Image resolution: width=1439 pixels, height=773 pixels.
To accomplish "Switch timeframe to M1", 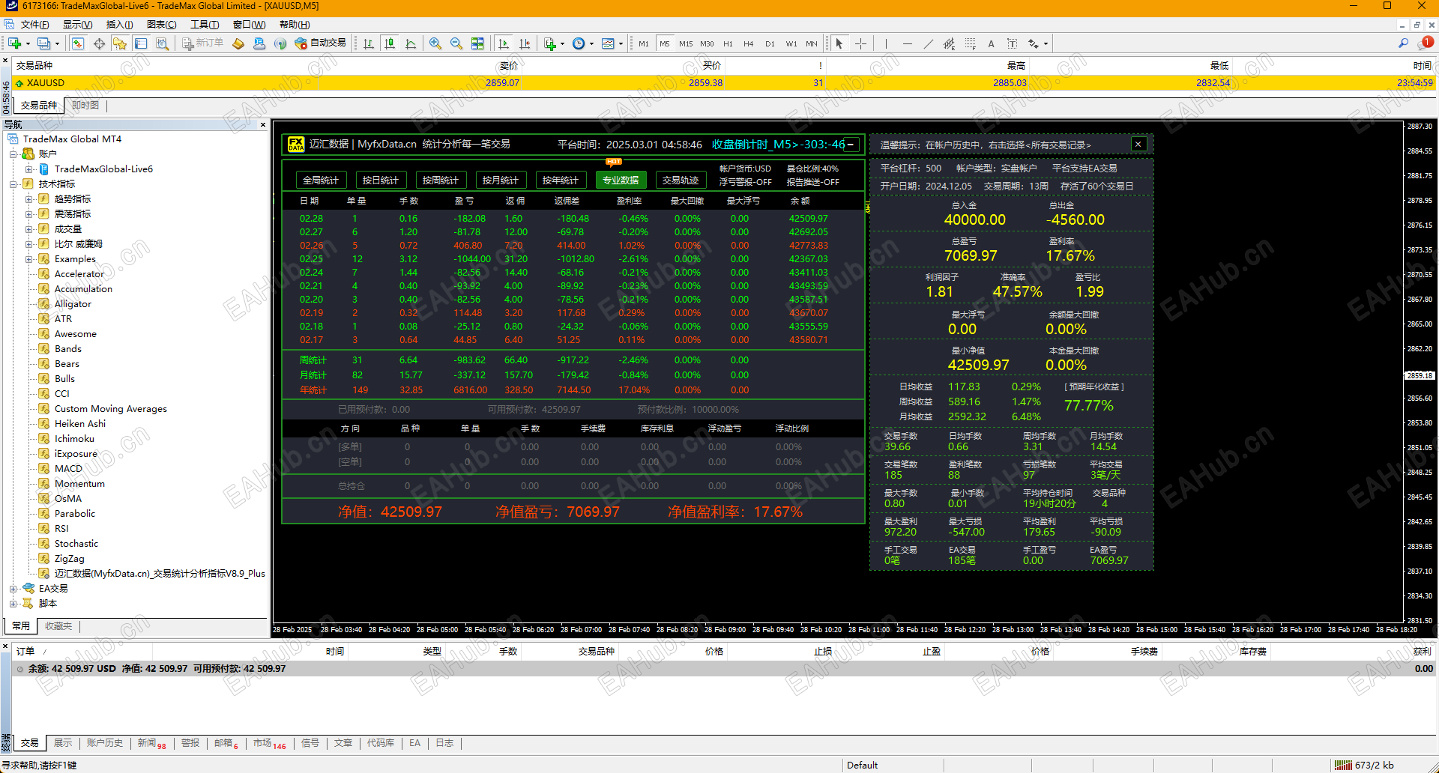I will coord(644,43).
